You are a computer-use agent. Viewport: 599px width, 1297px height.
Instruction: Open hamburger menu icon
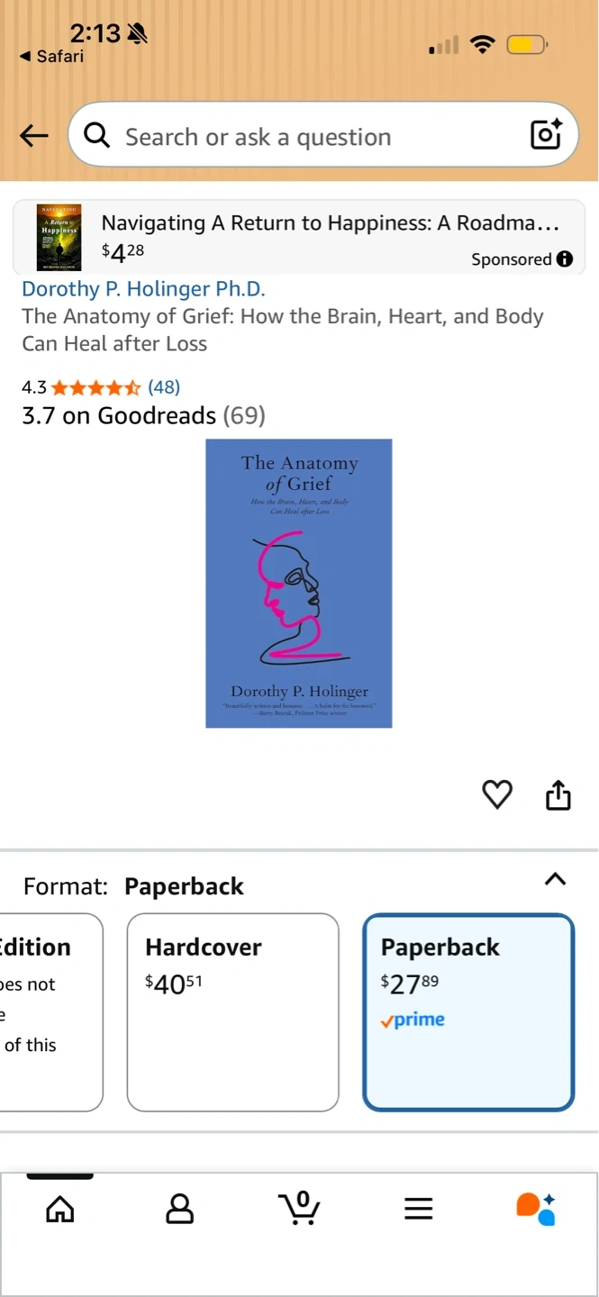[419, 1209]
